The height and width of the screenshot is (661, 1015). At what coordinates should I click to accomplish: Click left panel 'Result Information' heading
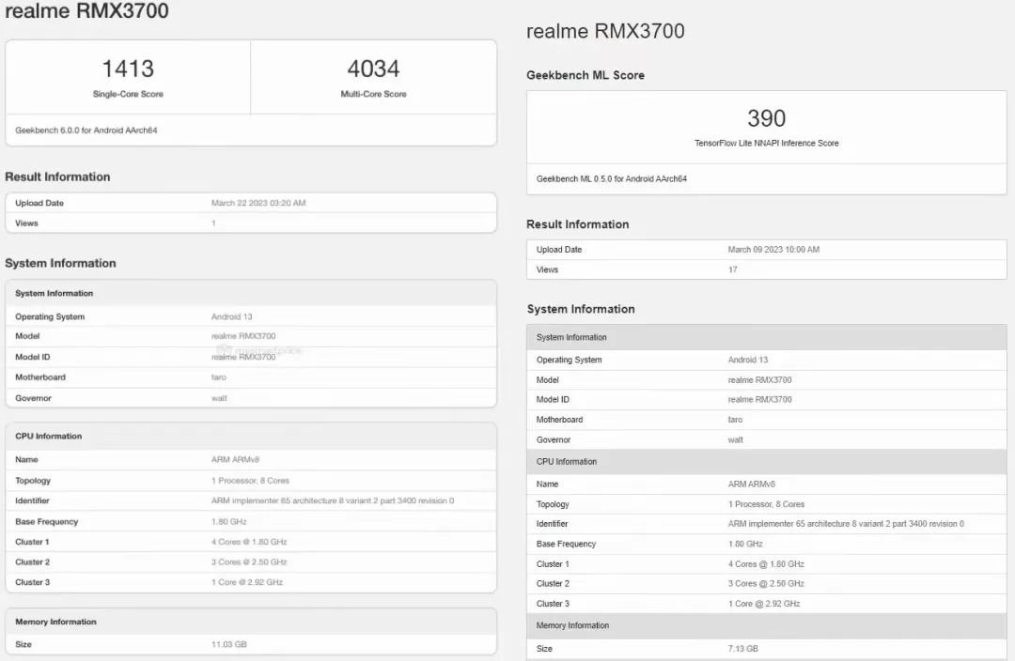[x=57, y=177]
